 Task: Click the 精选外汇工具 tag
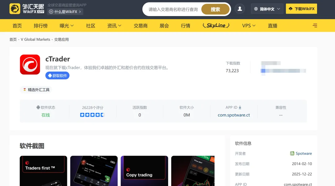point(36,90)
